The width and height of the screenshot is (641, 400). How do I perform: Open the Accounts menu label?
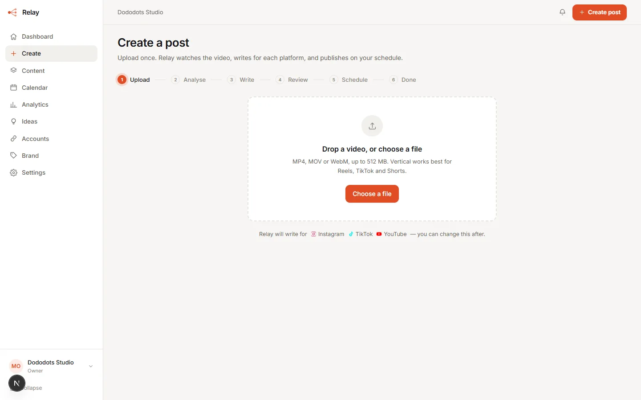click(x=36, y=139)
